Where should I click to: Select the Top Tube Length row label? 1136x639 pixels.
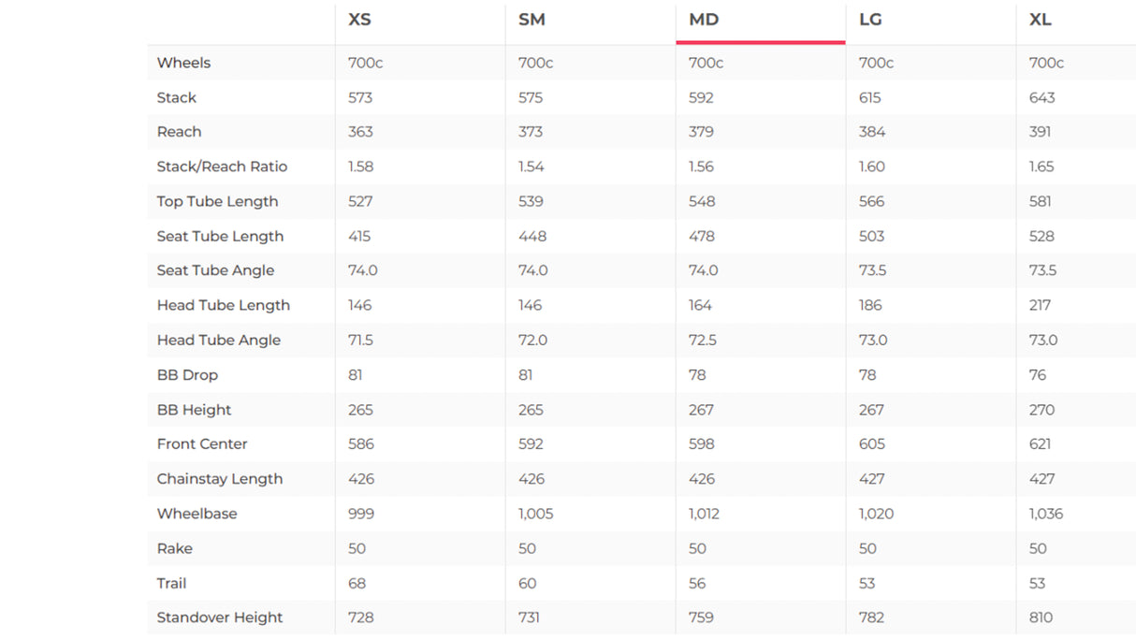[217, 201]
